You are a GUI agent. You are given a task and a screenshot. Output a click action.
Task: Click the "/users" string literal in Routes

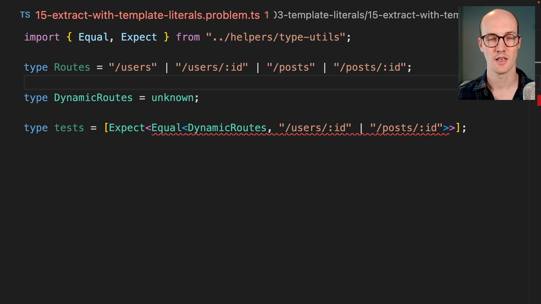(133, 68)
